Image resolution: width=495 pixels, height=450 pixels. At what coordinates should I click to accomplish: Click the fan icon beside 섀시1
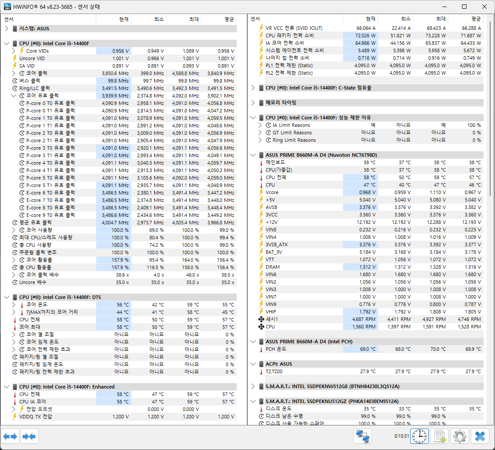pos(261,319)
